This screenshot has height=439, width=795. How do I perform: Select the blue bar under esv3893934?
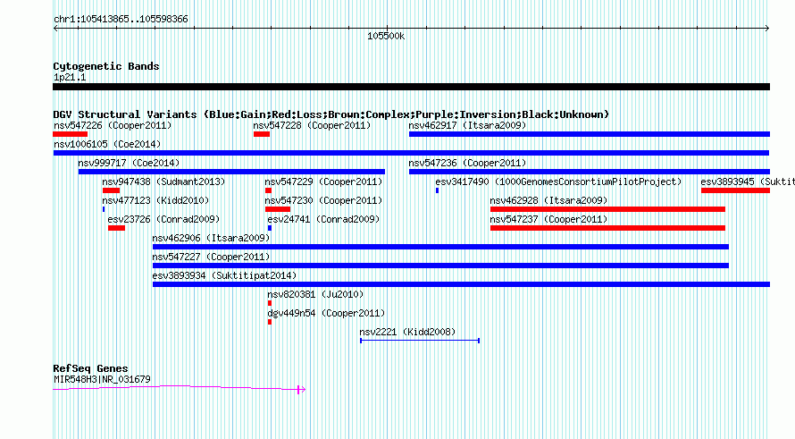[462, 284]
